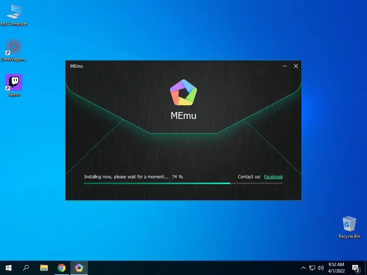Screen dimensions: 367x275
Task: Select the My Computer desktop icon
Action: point(14,15)
